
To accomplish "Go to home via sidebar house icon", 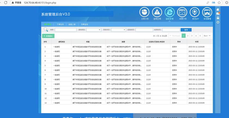I will coord(218,9).
